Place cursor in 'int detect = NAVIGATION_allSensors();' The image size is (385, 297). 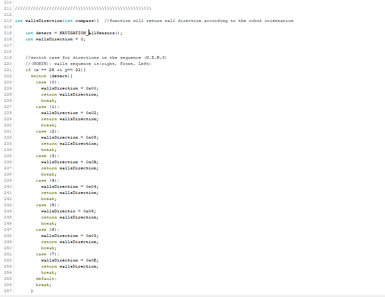[74, 33]
